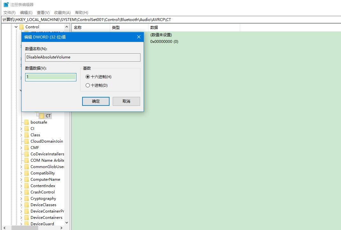Image resolution: width=341 pixels, height=230 pixels.
Task: Open the 文件(F) menu
Action: tap(10, 12)
